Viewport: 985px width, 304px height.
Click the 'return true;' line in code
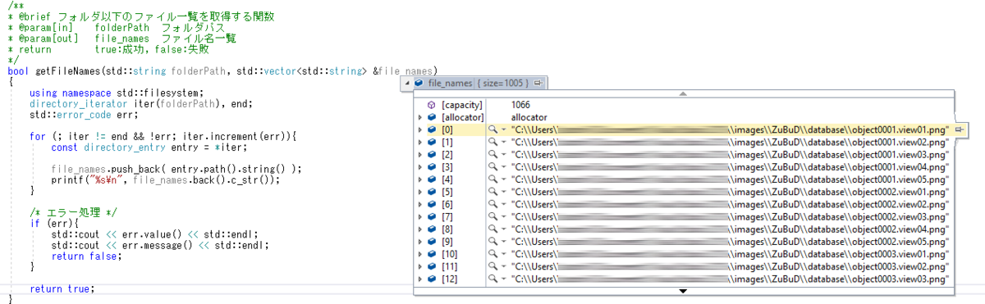tap(62, 288)
